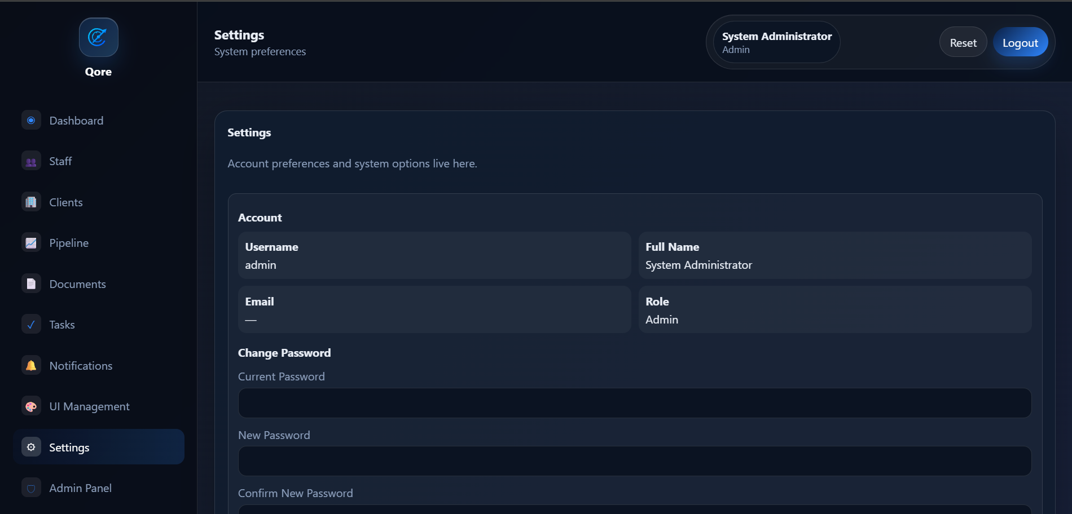This screenshot has height=514, width=1072.
Task: Click the Role value Admin
Action: tap(662, 320)
